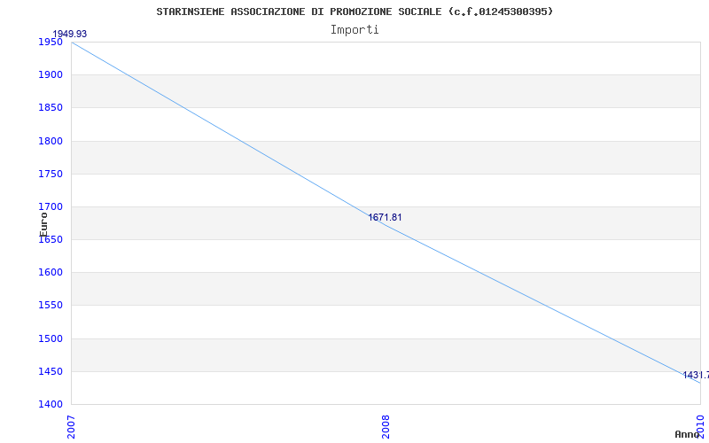
Task: Click the Importi subtitle
Action: pyautogui.click(x=354, y=30)
